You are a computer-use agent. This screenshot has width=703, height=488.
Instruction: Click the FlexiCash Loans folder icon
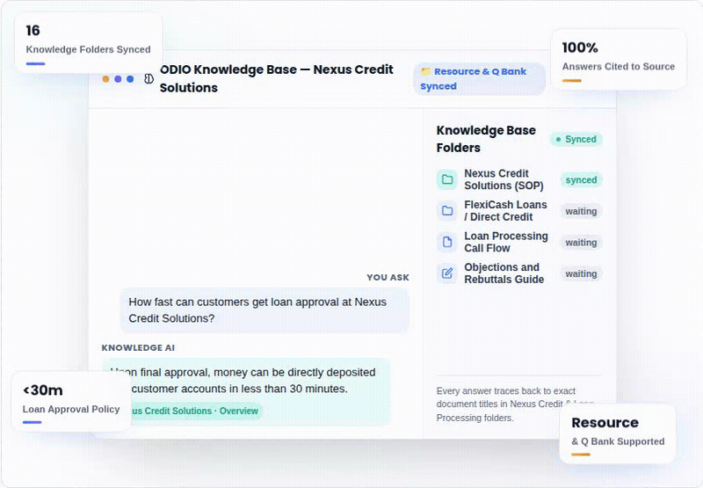click(x=447, y=211)
